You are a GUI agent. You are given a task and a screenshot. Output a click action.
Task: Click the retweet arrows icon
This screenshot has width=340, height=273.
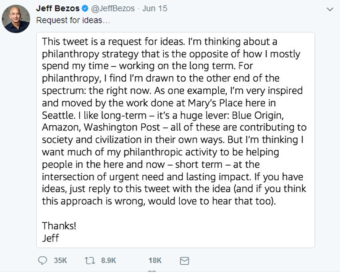(90, 260)
